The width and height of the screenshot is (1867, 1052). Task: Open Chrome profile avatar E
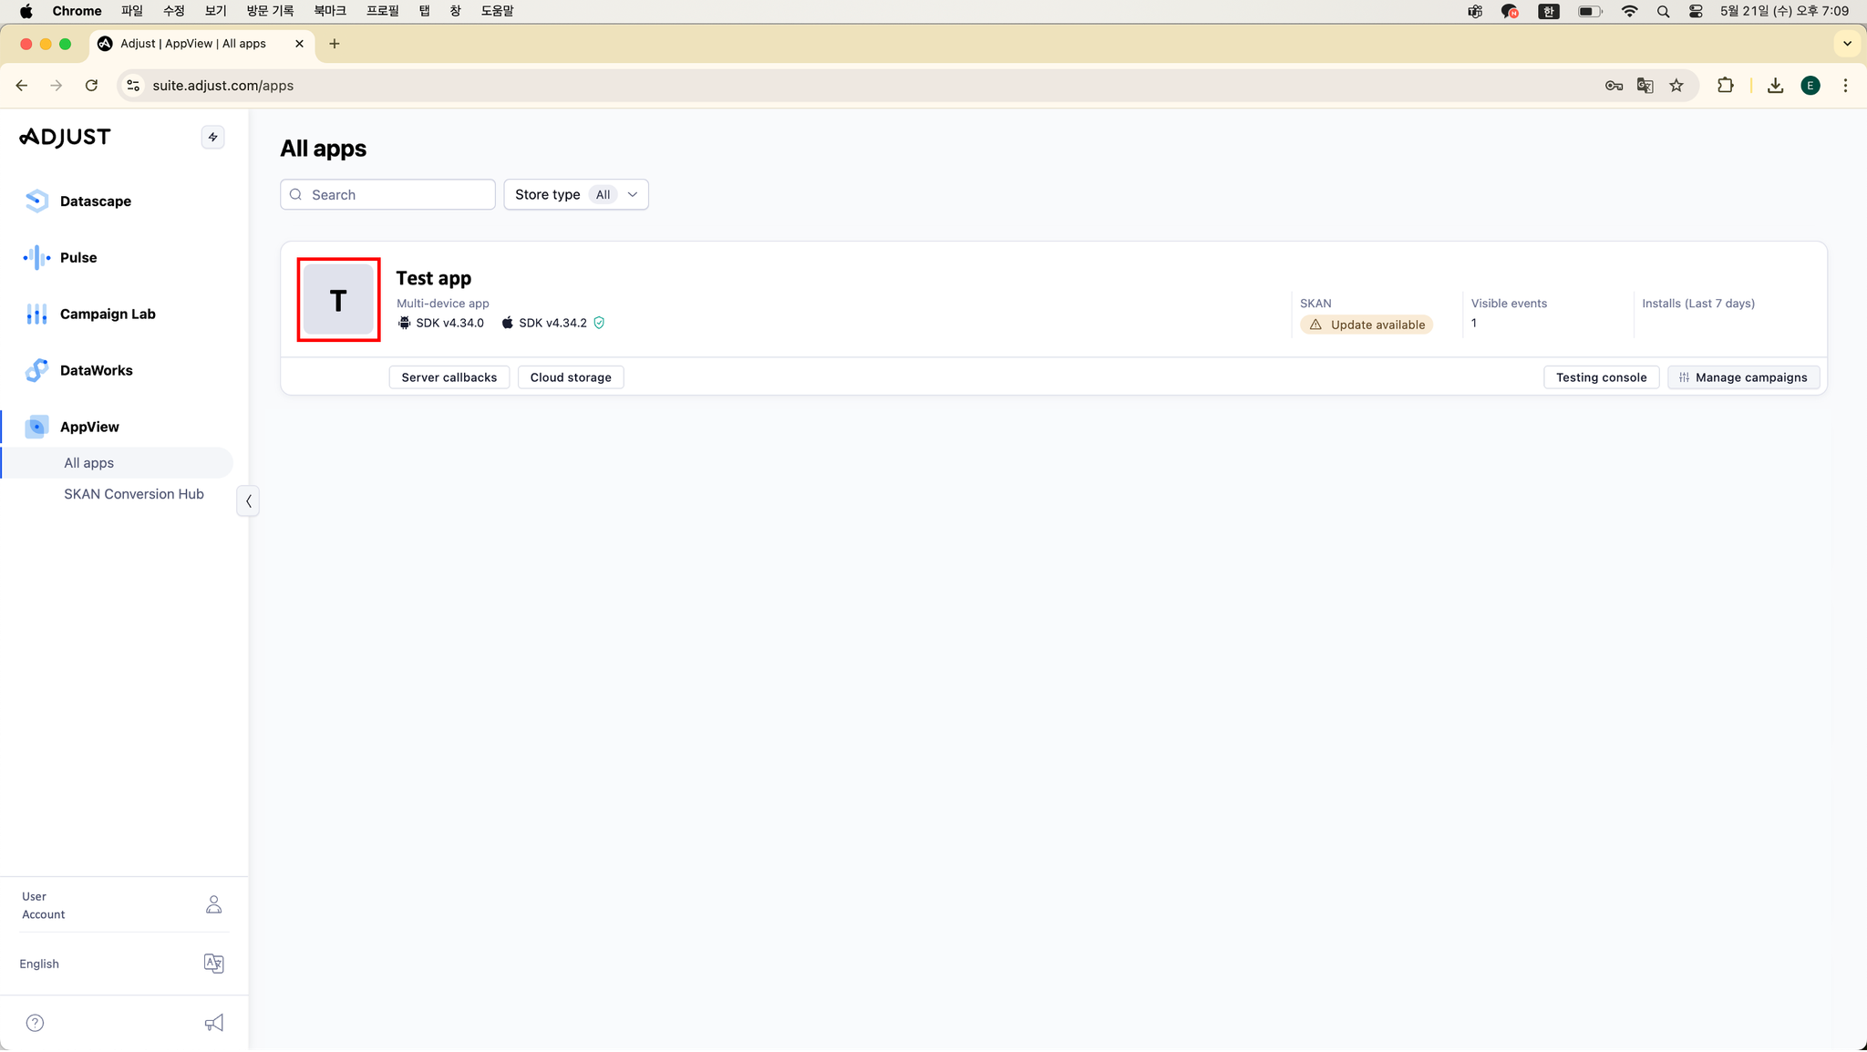(1810, 86)
